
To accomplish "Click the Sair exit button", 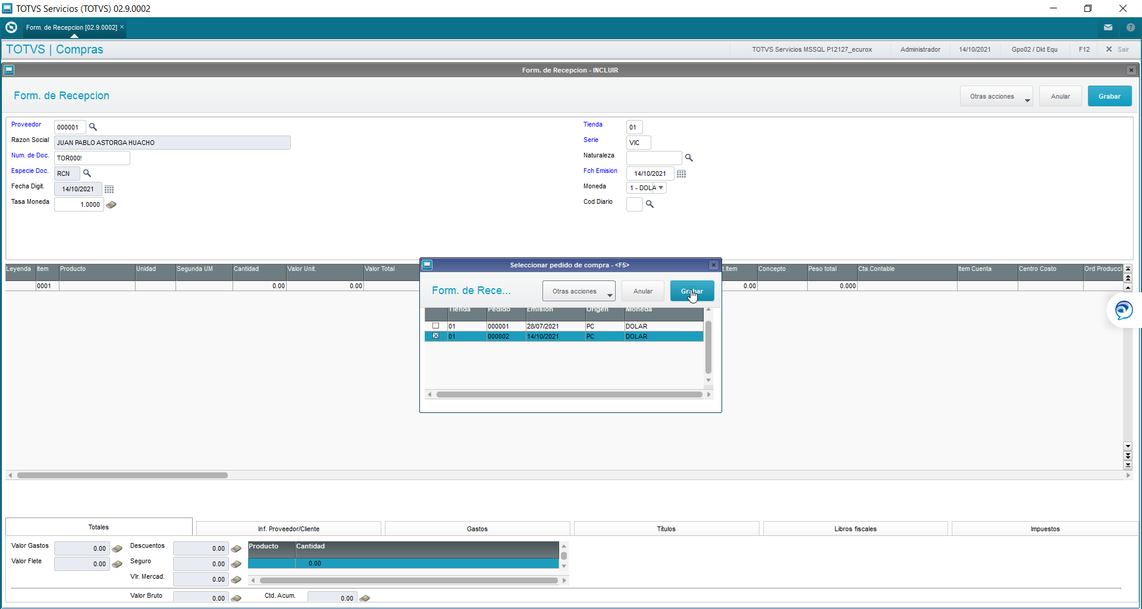I will pos(1118,49).
